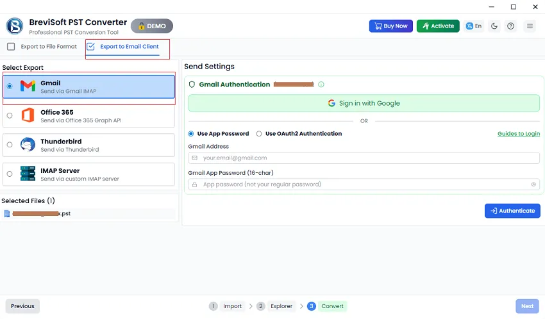545x319 pixels.
Task: Click Sign in with Google
Action: [x=364, y=103]
